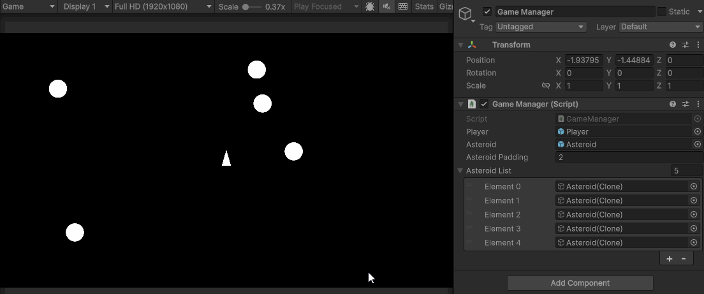Toggle the frame debugger bug icon
Image resolution: width=704 pixels, height=294 pixels.
click(370, 6)
